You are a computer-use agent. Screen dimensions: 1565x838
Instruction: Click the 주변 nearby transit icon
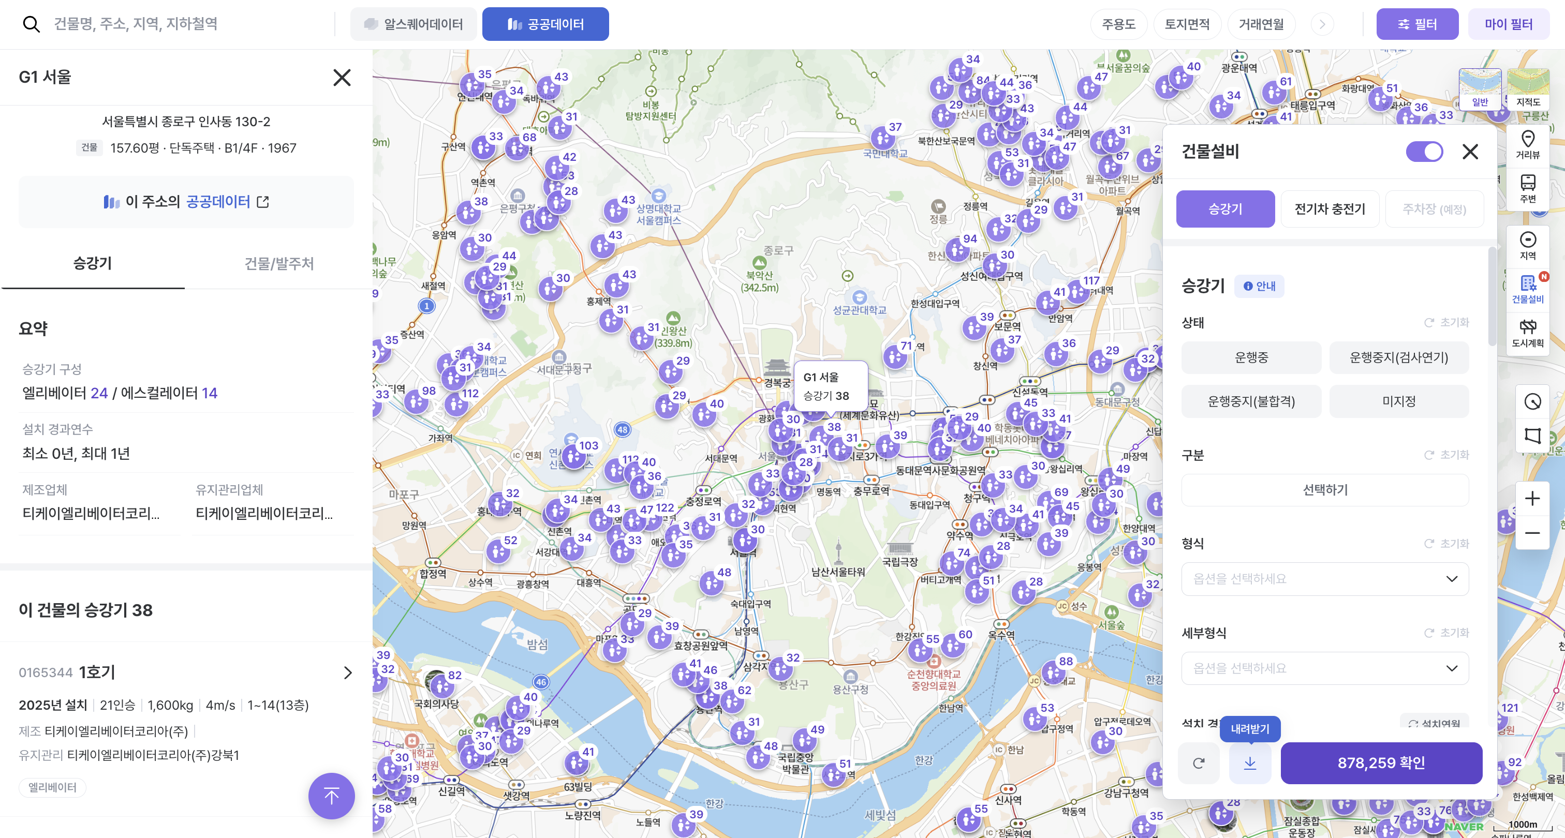click(x=1527, y=188)
